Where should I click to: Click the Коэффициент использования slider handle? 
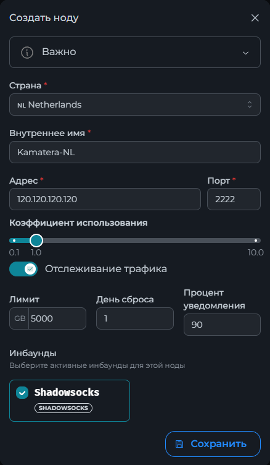pyautogui.click(x=36, y=241)
